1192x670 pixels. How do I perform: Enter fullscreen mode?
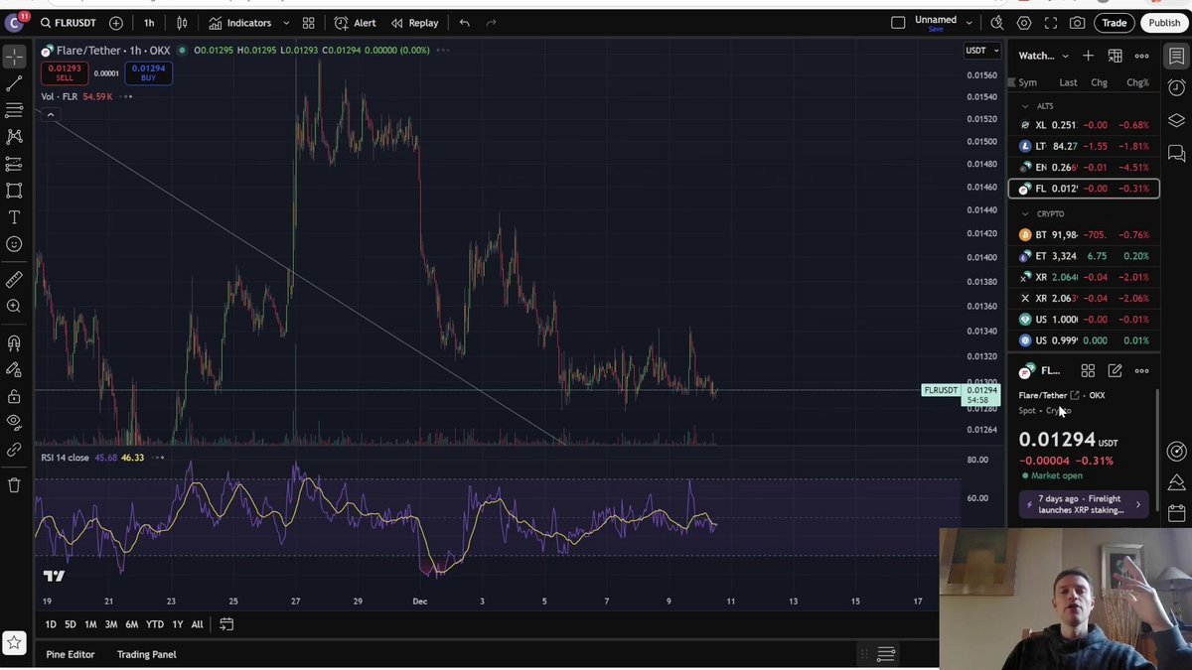click(x=1051, y=23)
